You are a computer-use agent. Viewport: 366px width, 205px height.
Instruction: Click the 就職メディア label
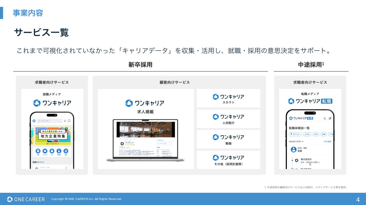[52, 94]
